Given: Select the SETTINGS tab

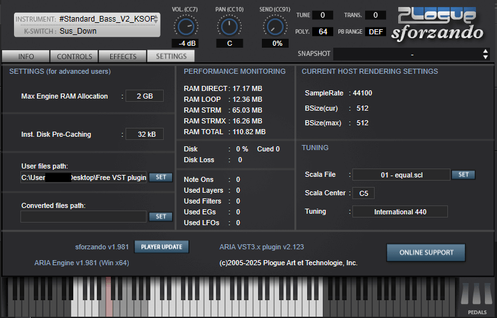Looking at the screenshot, I should pyautogui.click(x=171, y=56).
